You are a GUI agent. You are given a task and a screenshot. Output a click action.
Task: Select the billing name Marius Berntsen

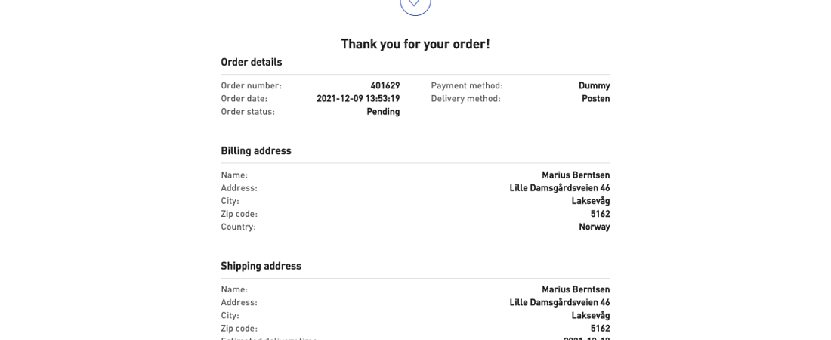point(575,175)
